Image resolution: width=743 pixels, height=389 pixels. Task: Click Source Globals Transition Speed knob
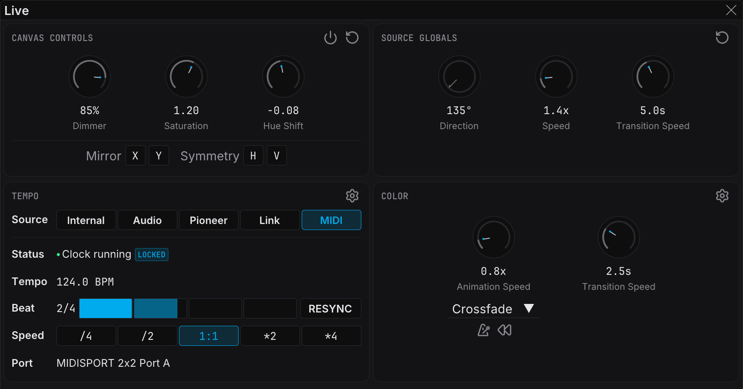(653, 77)
